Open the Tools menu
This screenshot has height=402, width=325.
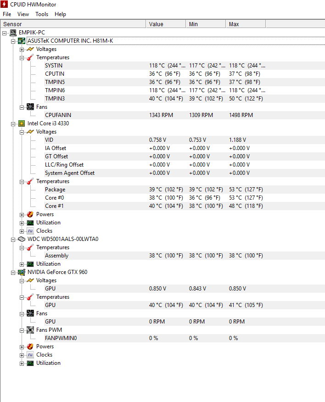pyautogui.click(x=42, y=14)
